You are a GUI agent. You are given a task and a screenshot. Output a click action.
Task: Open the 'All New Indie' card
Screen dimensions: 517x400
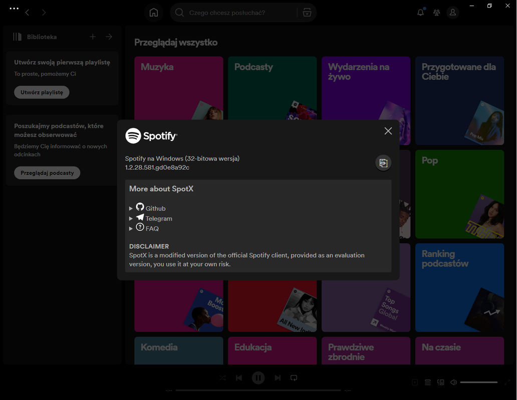[x=272, y=306]
